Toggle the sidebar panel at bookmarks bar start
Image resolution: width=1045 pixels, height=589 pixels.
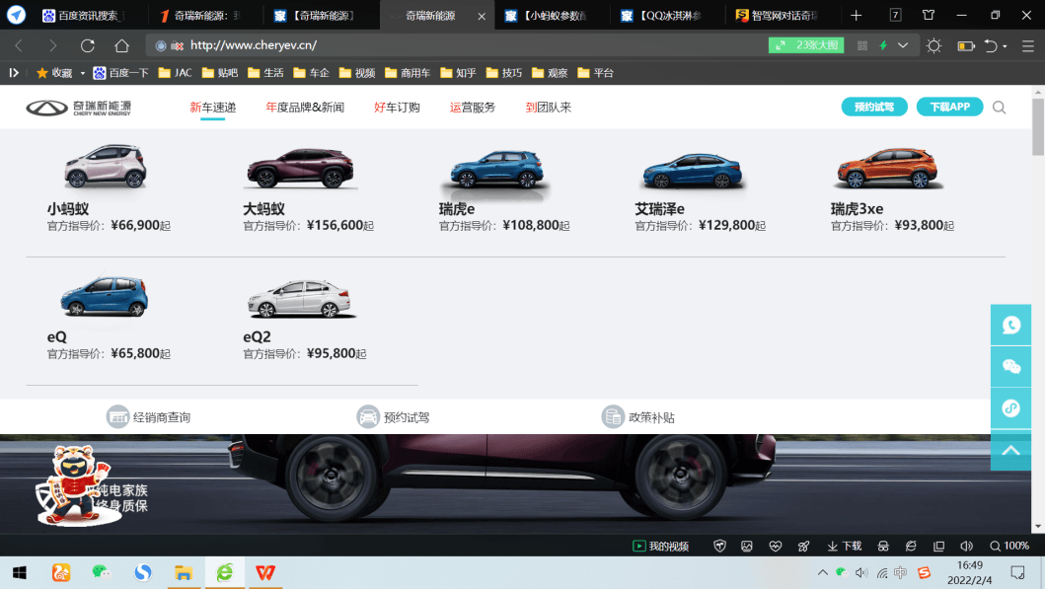(x=14, y=73)
